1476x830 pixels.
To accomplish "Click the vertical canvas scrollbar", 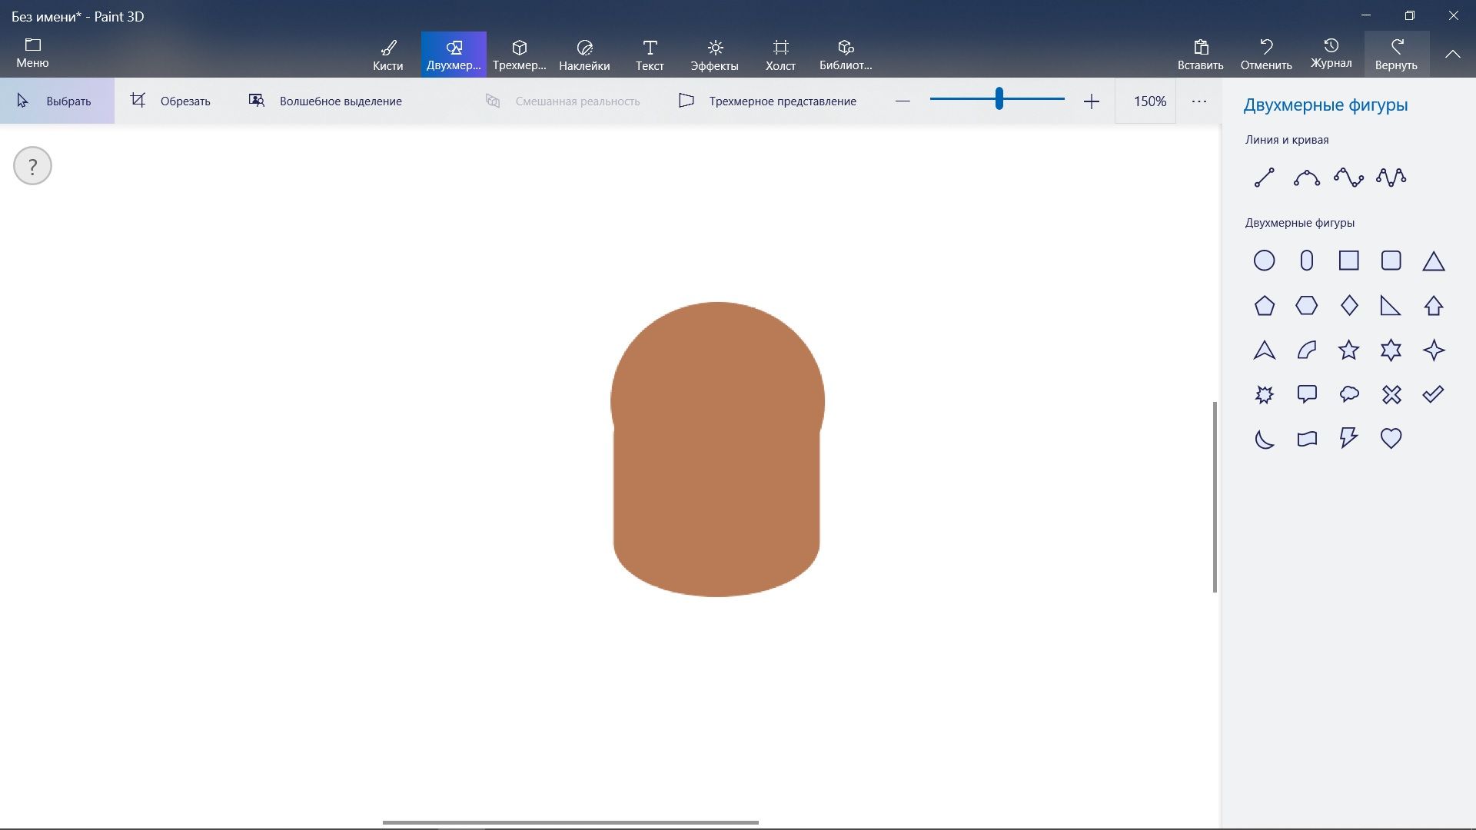I will 1215,496.
